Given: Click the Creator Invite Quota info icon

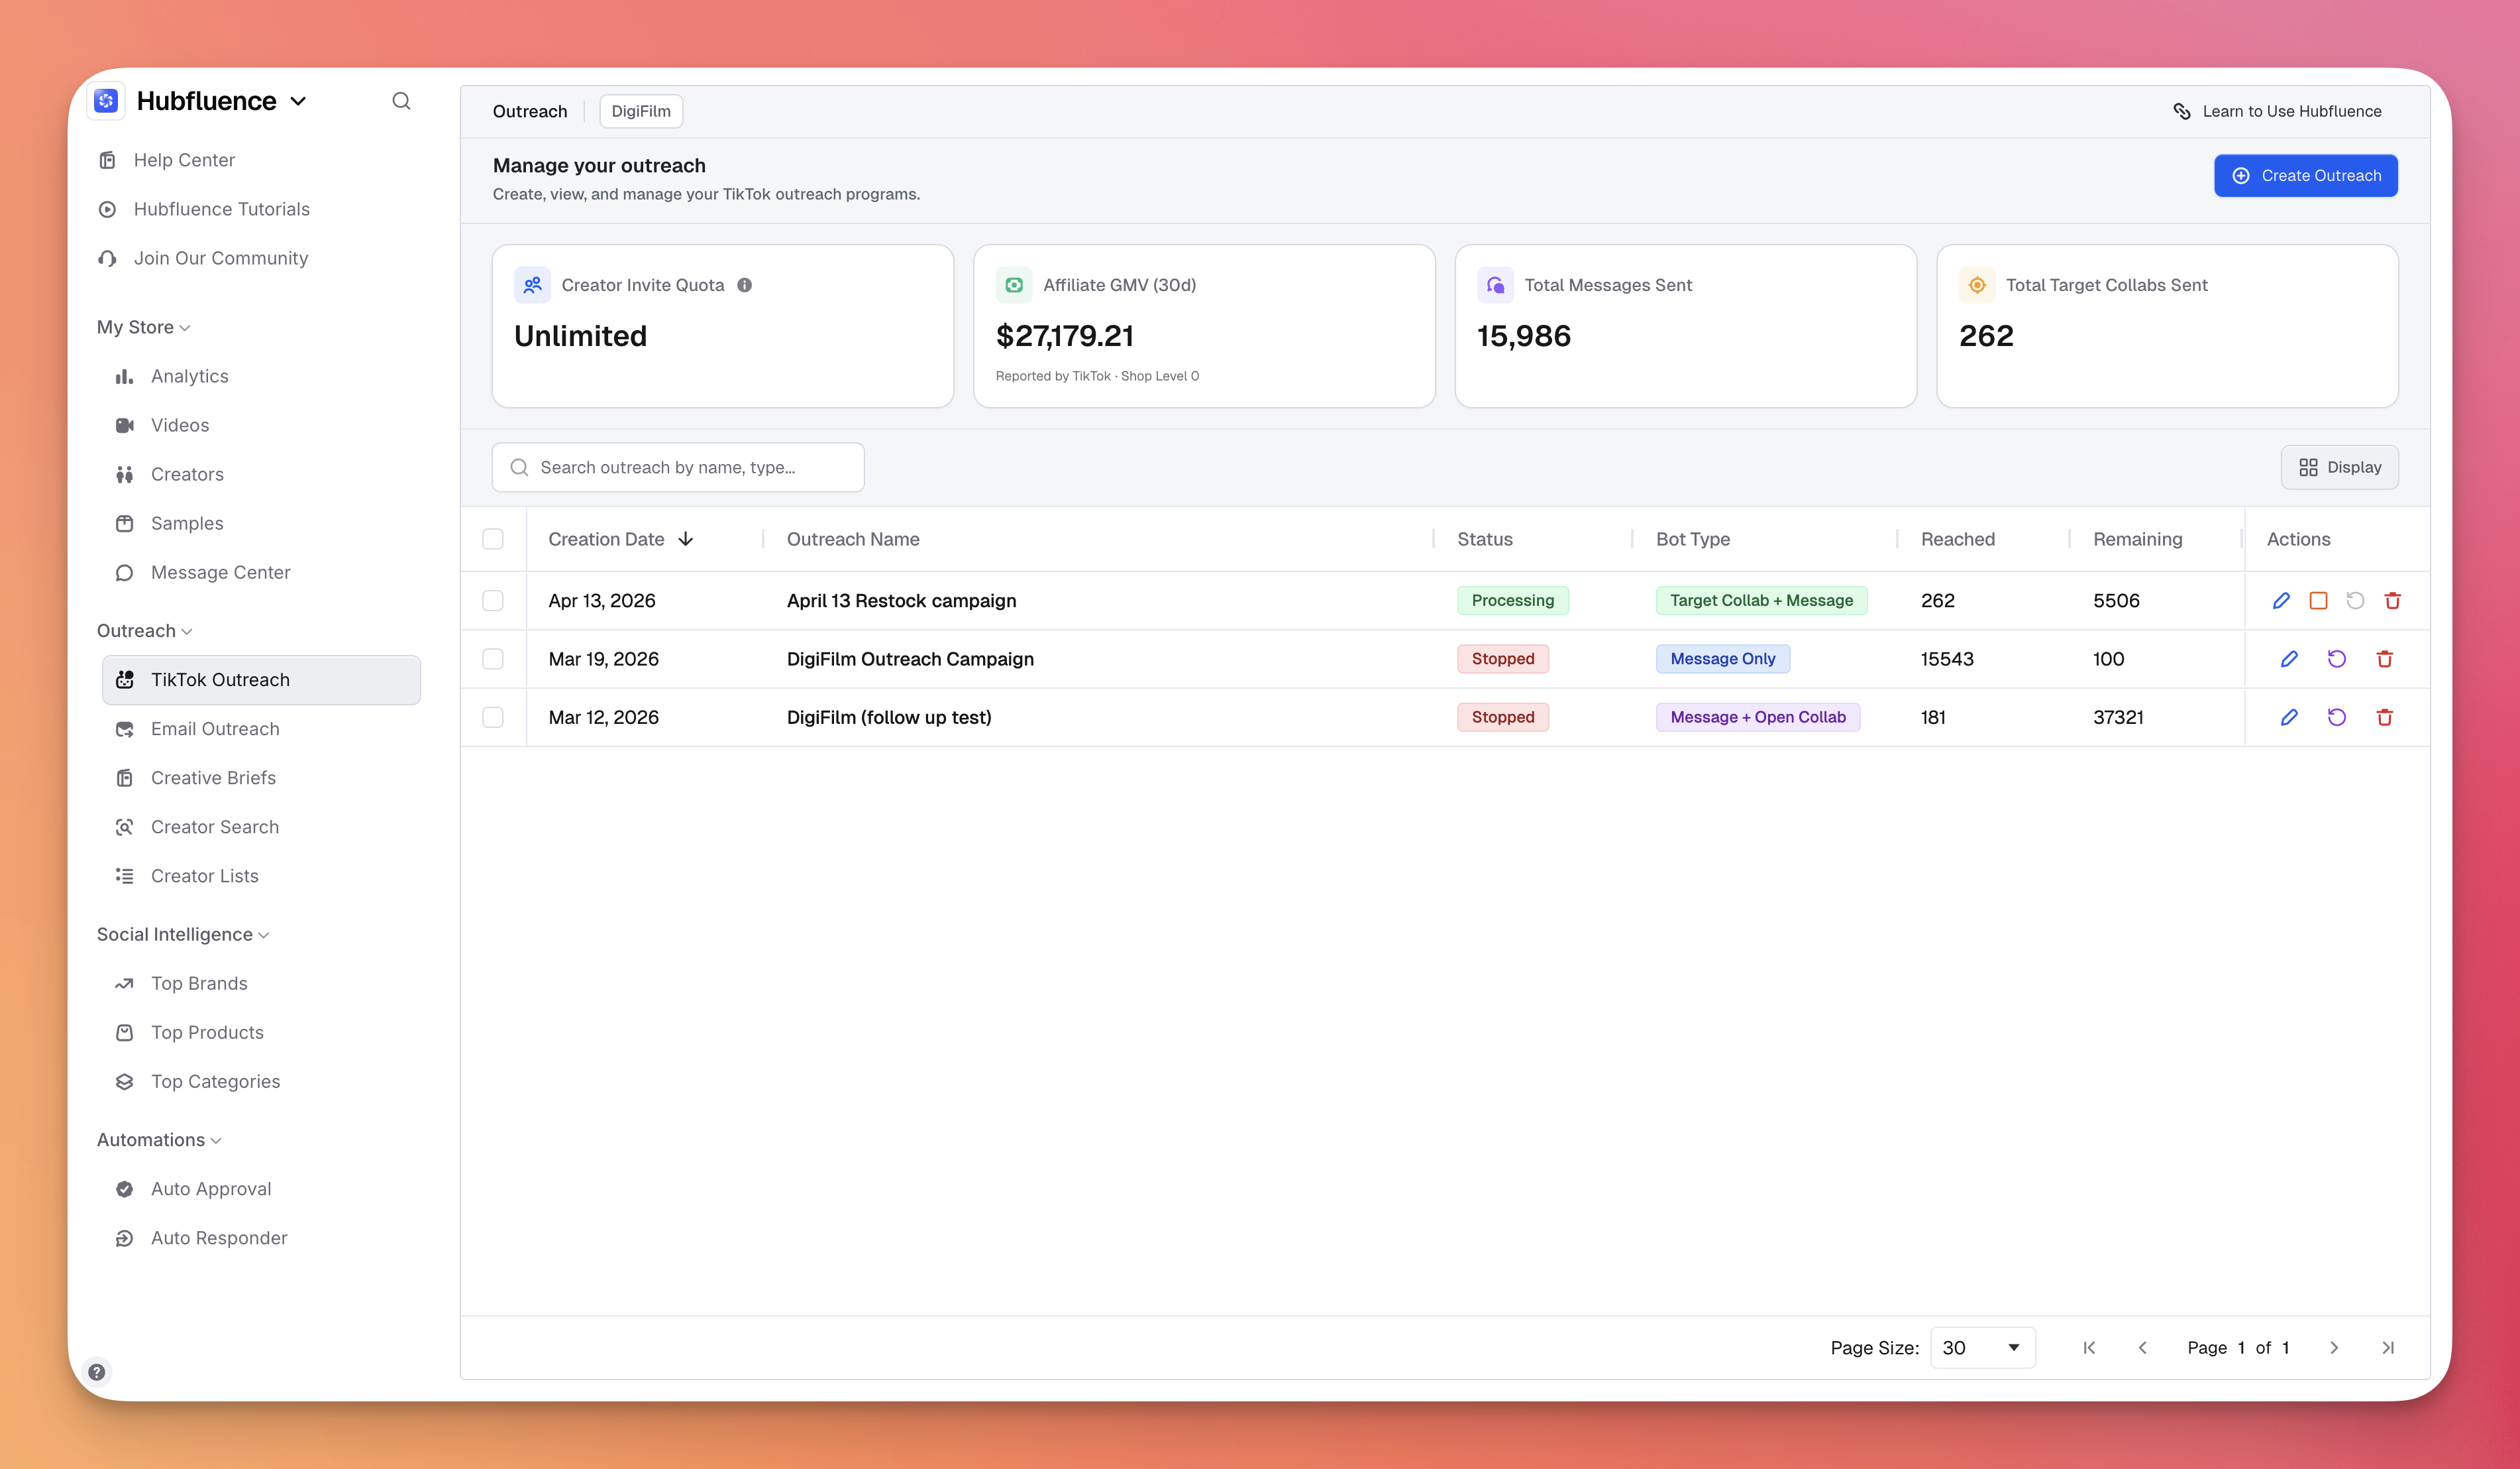Looking at the screenshot, I should click(x=744, y=285).
